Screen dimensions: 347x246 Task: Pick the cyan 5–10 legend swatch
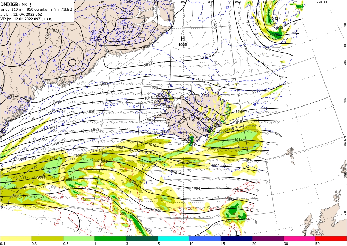pyautogui.click(x=173, y=239)
